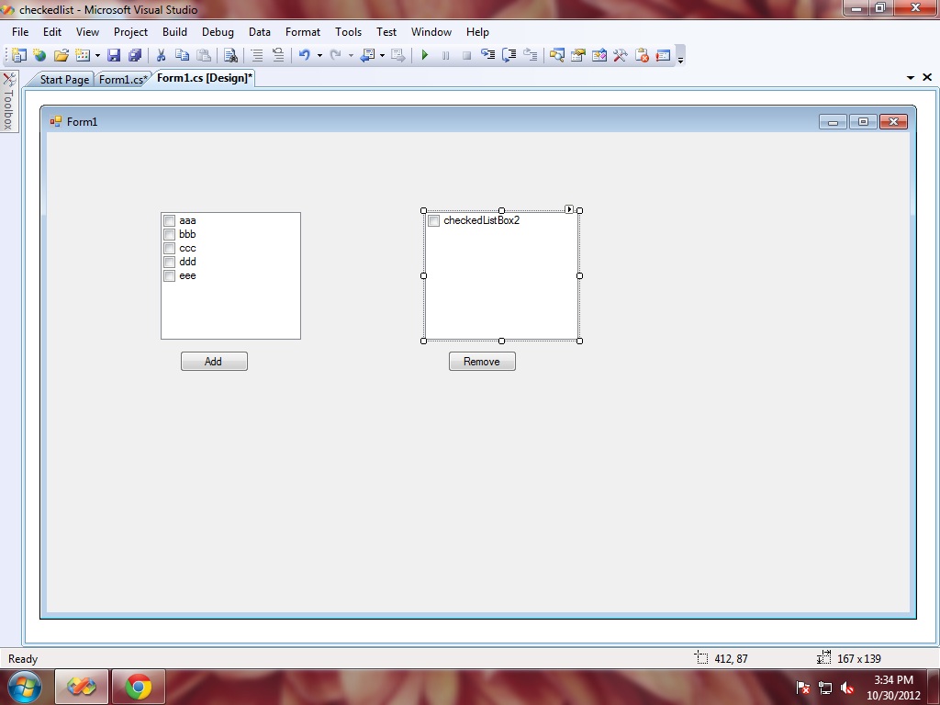The image size is (940, 705).
Task: Check the aaa checkbox in the list
Action: pyautogui.click(x=169, y=220)
